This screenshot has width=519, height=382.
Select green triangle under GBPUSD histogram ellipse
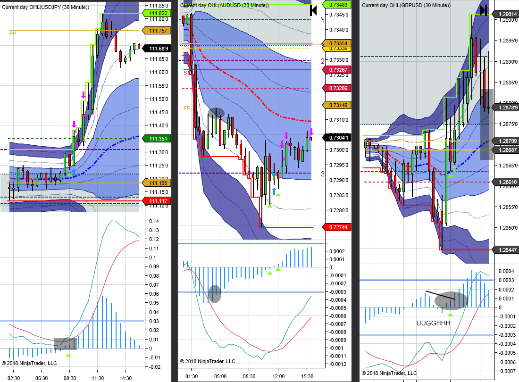coord(451,314)
